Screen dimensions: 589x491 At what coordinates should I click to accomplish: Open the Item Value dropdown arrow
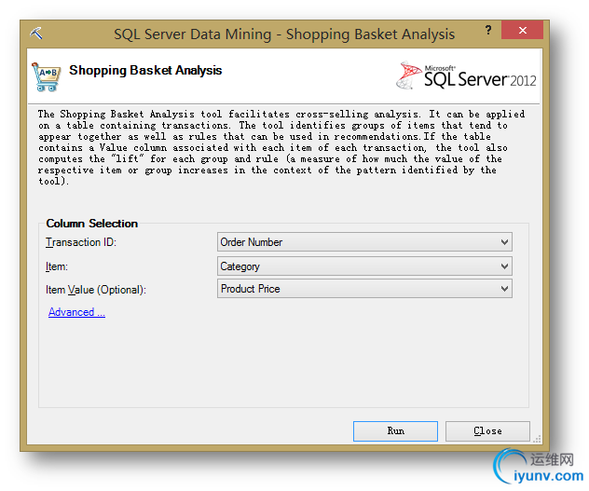tap(504, 289)
